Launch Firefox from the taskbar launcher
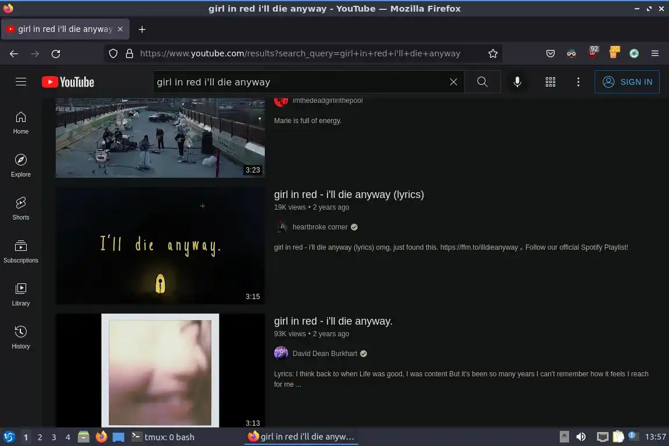 point(101,437)
